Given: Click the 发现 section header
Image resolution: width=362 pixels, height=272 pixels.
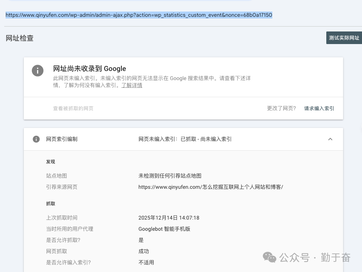Looking at the screenshot, I should pos(50,162).
